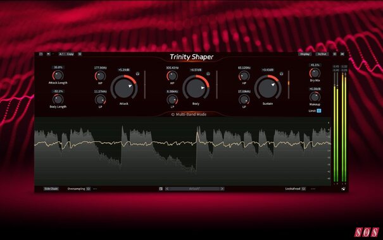Open the Display menu
383x240 pixels.
(305, 54)
